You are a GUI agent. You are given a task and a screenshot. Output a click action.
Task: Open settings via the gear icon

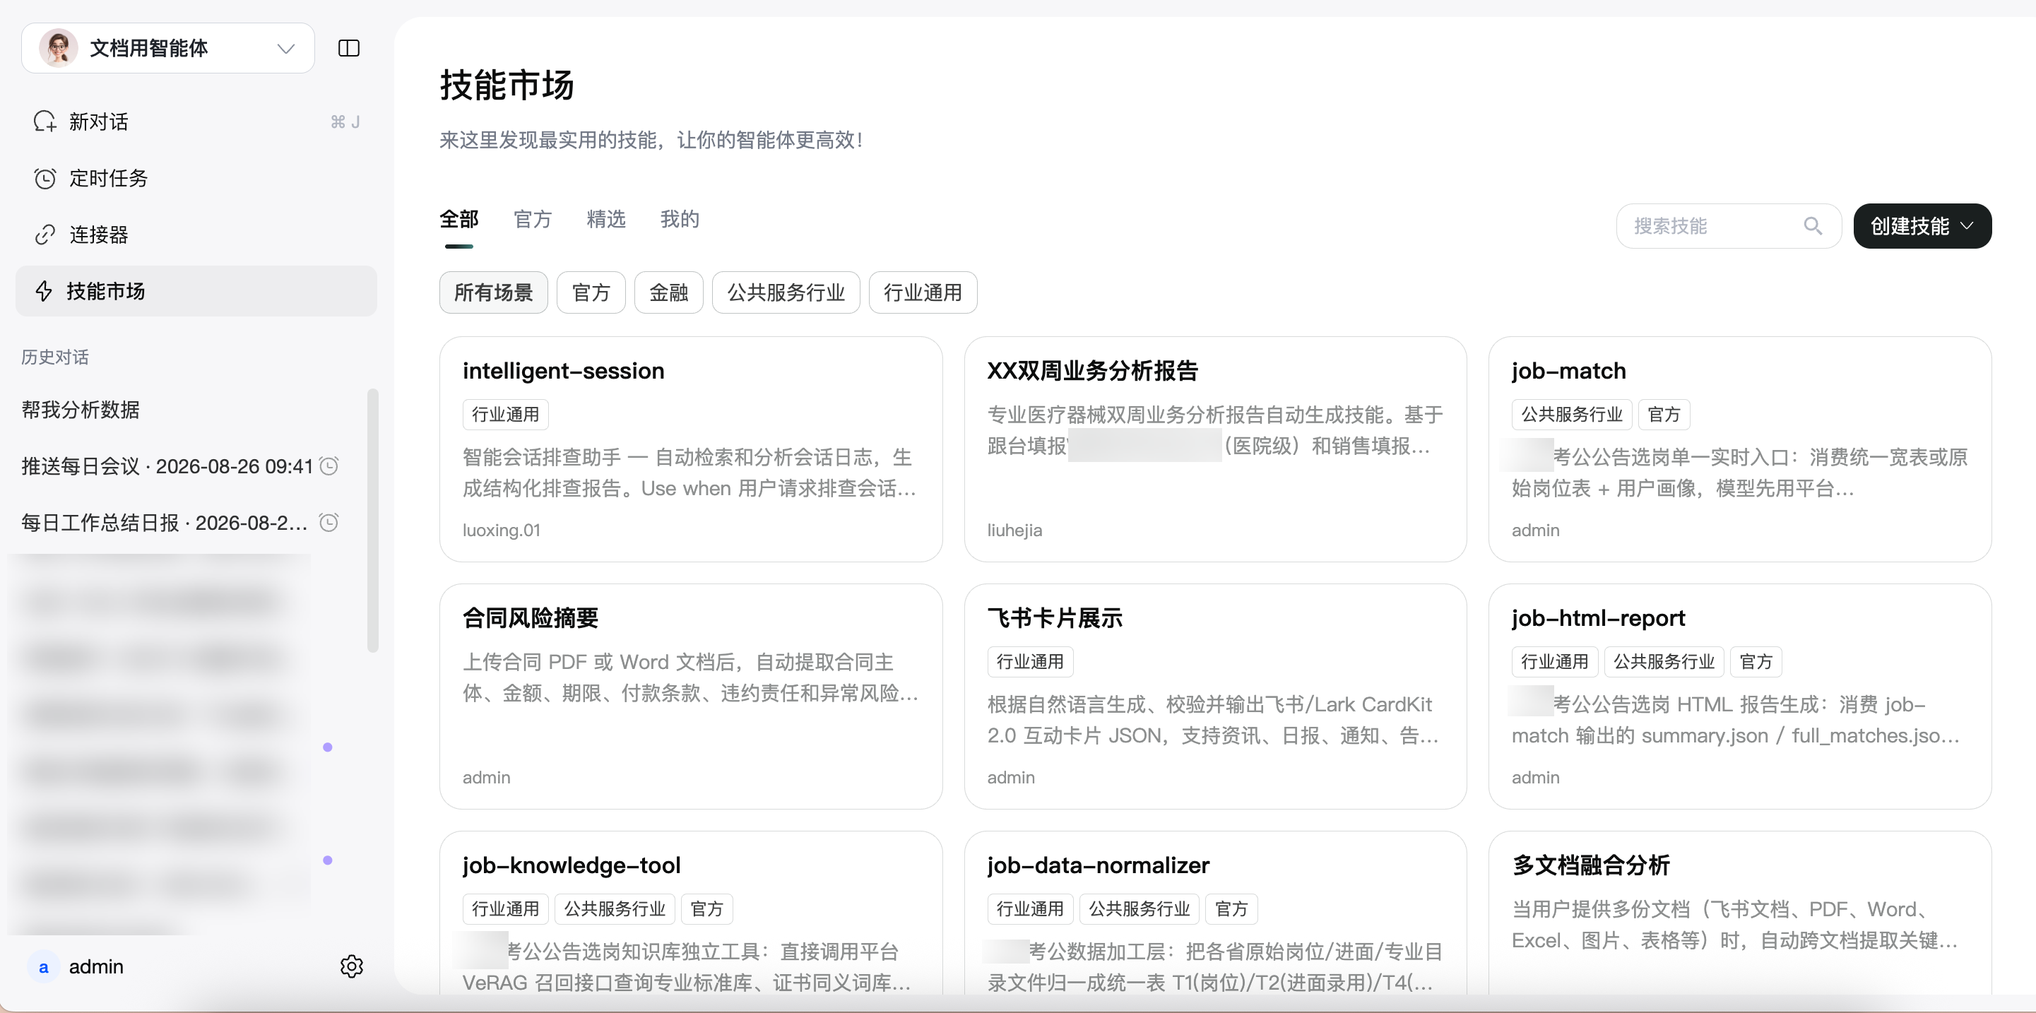352,966
